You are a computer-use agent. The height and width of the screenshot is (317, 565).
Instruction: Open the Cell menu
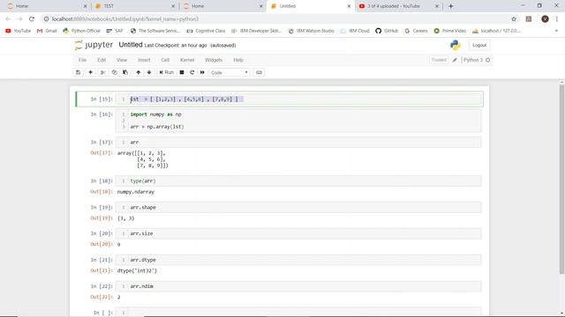(x=165, y=60)
